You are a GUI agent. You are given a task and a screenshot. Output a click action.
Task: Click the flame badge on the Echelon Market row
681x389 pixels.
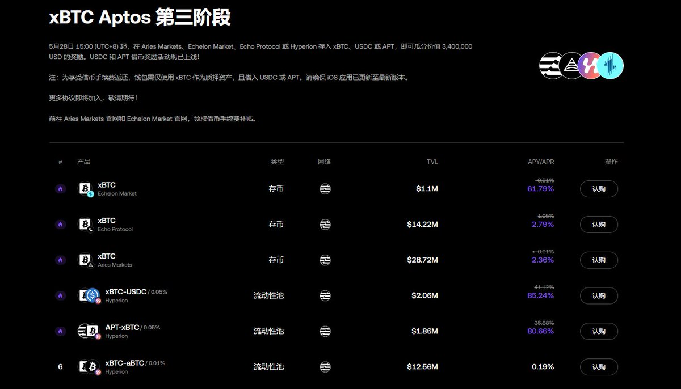coord(61,189)
